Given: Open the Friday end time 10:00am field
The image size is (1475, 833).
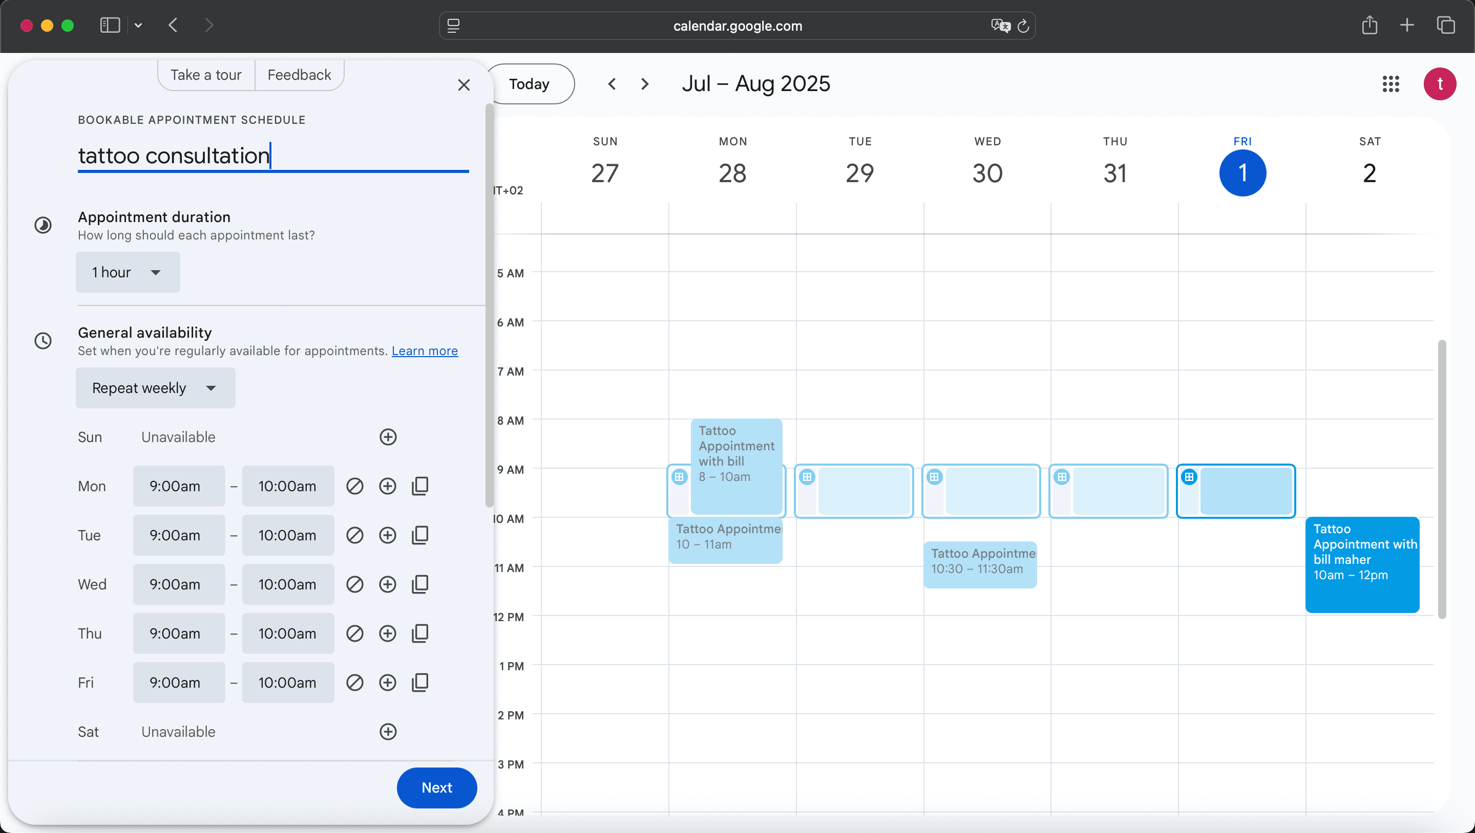Looking at the screenshot, I should tap(287, 683).
